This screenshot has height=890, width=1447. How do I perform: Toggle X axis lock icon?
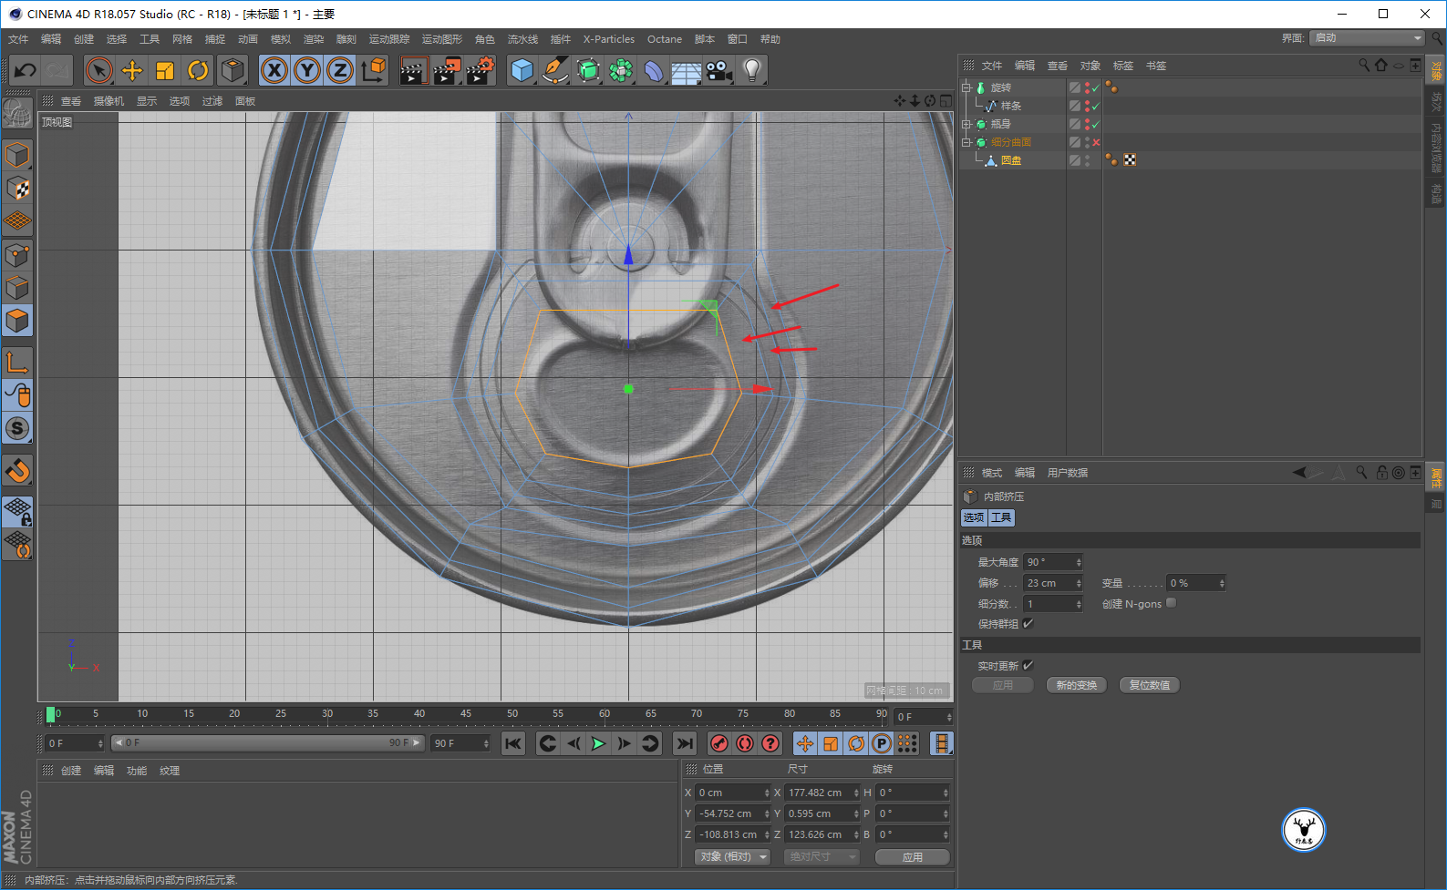(x=274, y=70)
